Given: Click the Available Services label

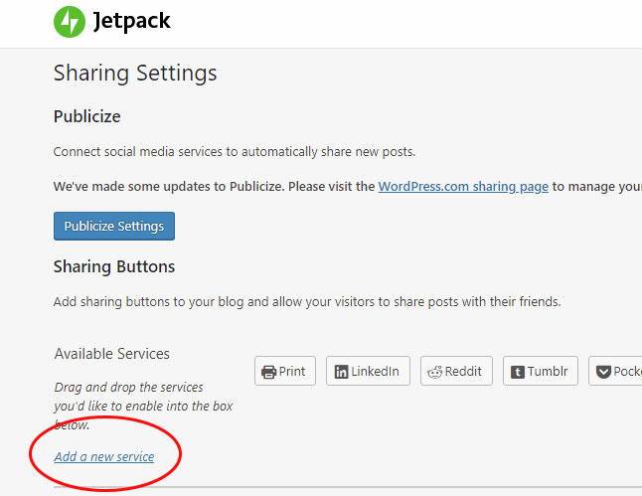Looking at the screenshot, I should pyautogui.click(x=111, y=354).
